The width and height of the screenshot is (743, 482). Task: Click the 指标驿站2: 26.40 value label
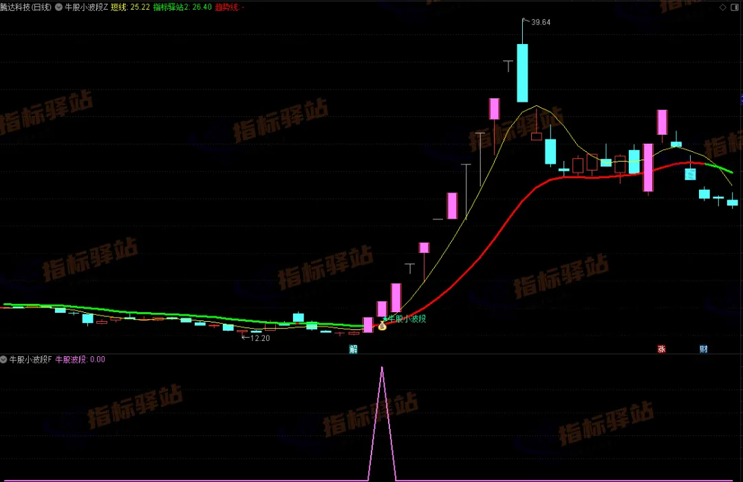pyautogui.click(x=182, y=7)
